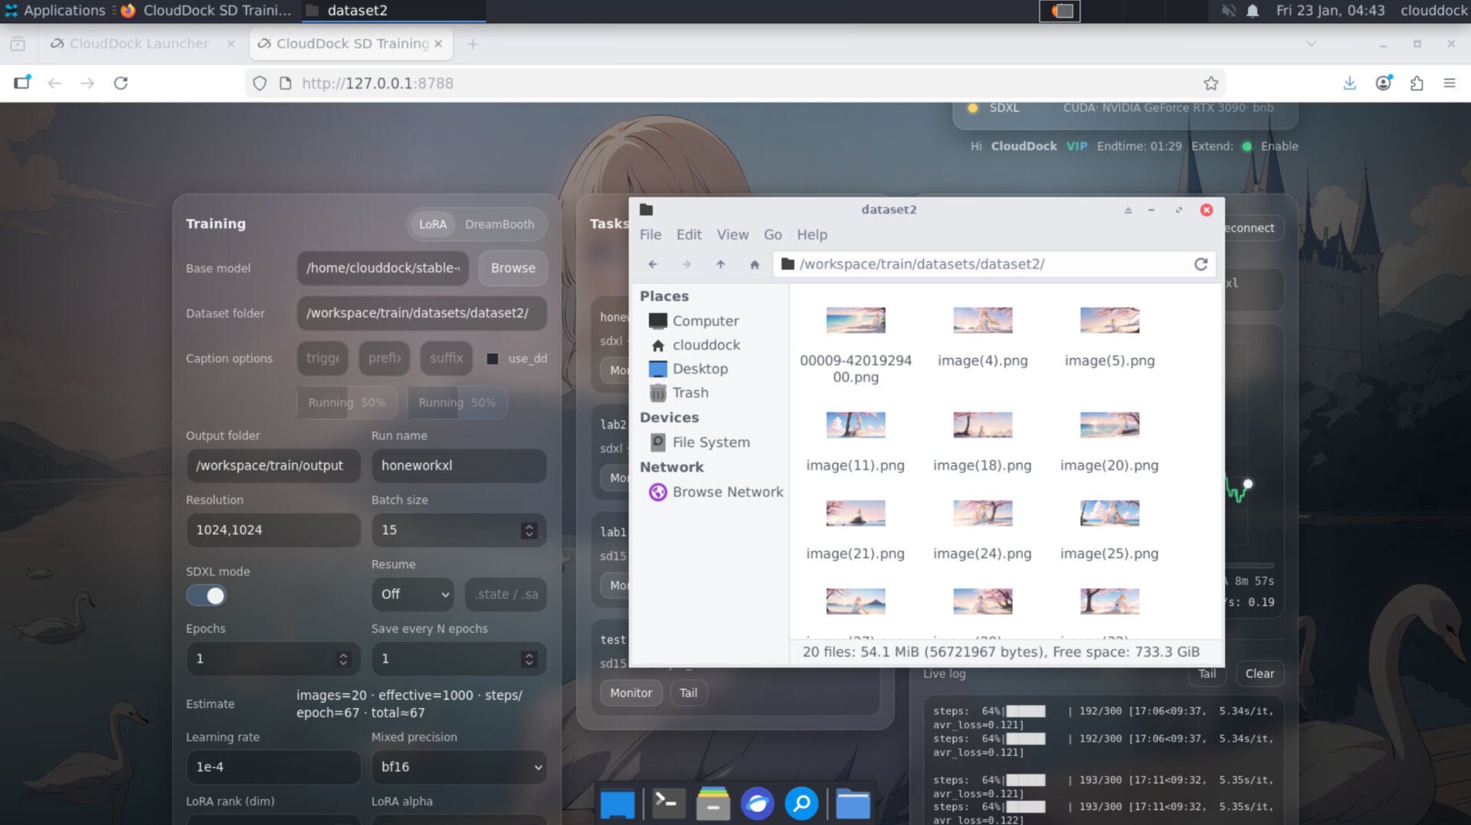
Task: Click the home folder icon in toolbar
Action: pos(754,264)
